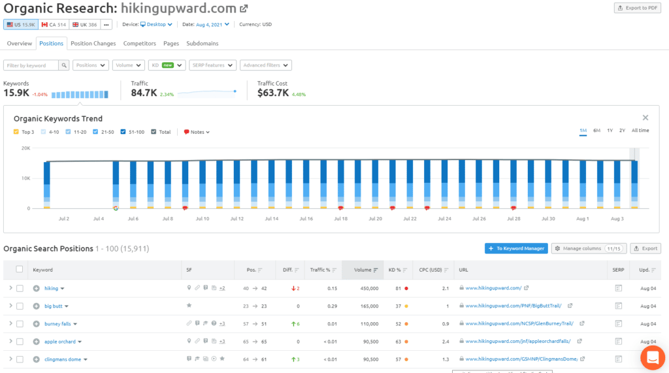
Task: Open the SERP features filter dropdown
Action: point(212,65)
